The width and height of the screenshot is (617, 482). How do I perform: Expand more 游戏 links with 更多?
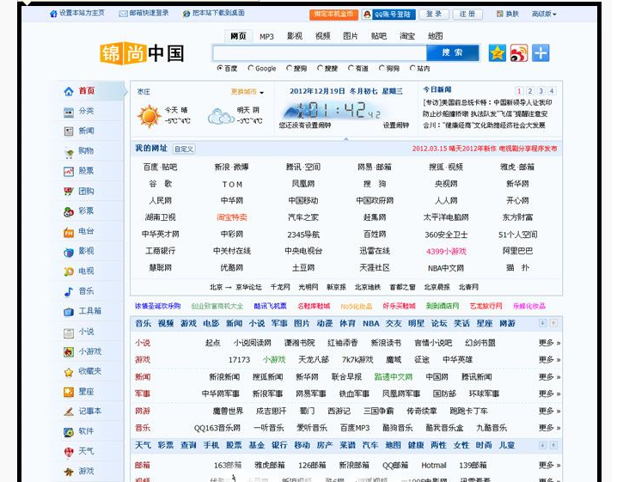[x=549, y=360]
